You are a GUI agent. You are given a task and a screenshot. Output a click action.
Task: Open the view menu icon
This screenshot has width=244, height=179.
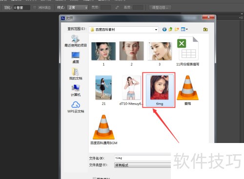tap(184, 29)
